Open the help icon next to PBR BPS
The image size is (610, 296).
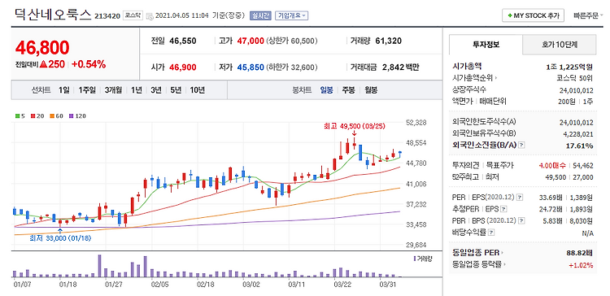click(x=521, y=221)
